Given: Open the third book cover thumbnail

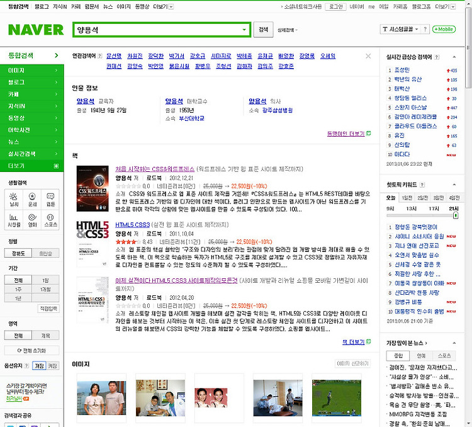Looking at the screenshot, I should click(93, 300).
